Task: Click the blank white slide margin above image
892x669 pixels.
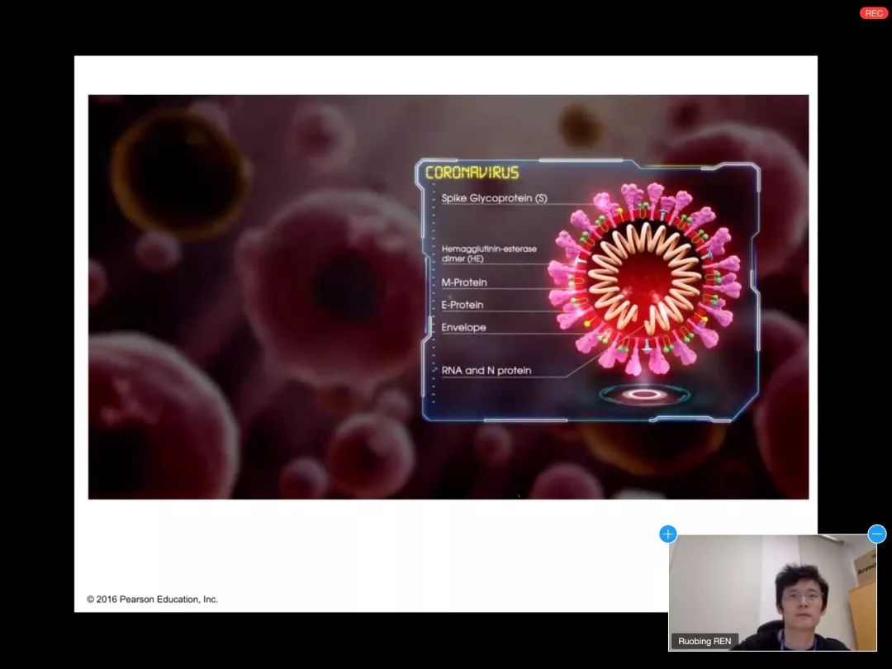Action: (x=446, y=74)
